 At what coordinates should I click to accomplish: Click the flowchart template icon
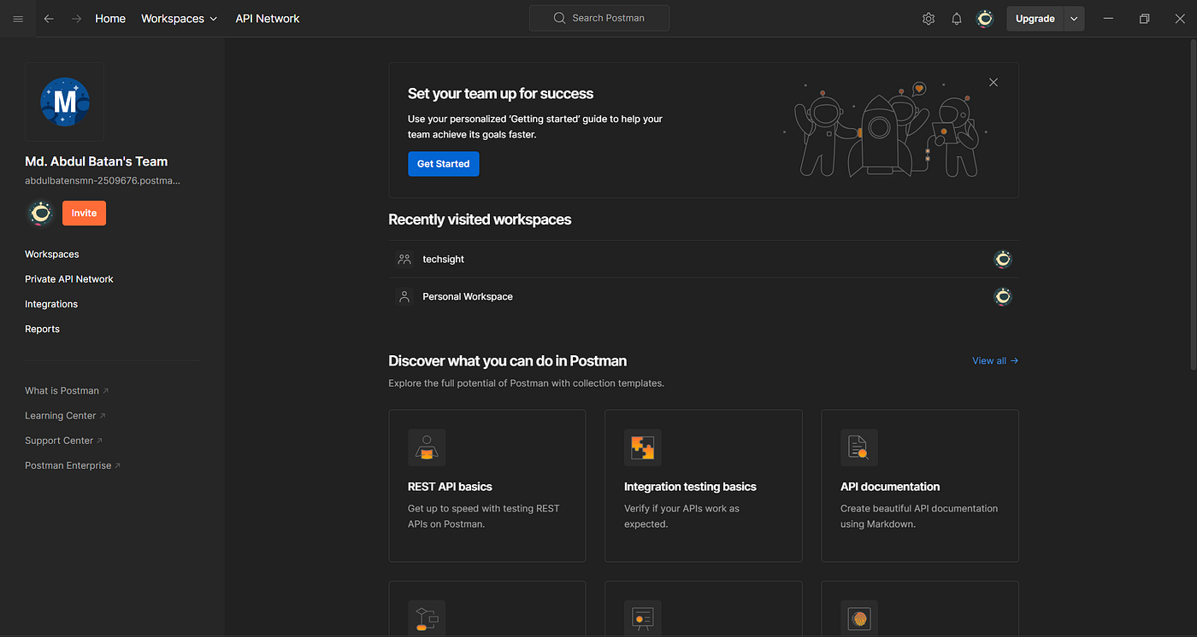427,618
